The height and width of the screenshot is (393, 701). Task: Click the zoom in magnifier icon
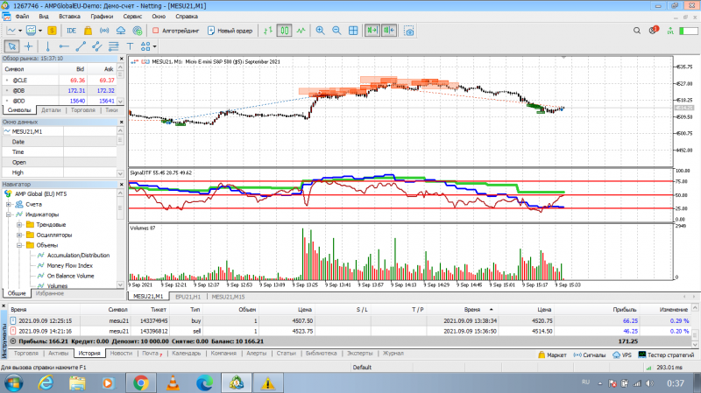tap(320, 31)
